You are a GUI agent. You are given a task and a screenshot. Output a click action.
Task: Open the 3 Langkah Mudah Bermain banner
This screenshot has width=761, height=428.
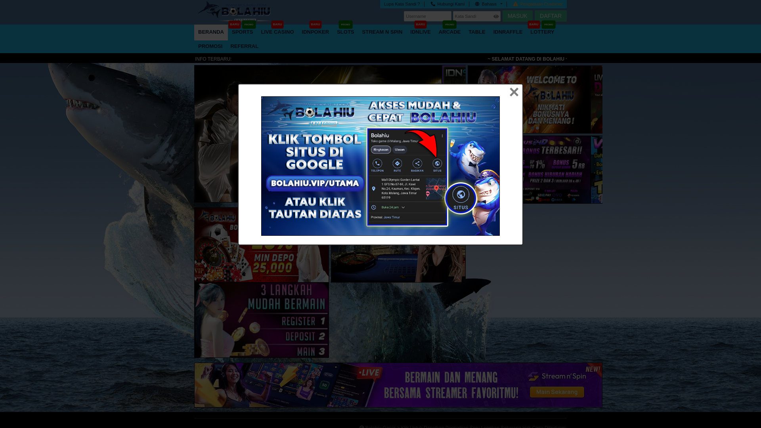[x=262, y=320]
